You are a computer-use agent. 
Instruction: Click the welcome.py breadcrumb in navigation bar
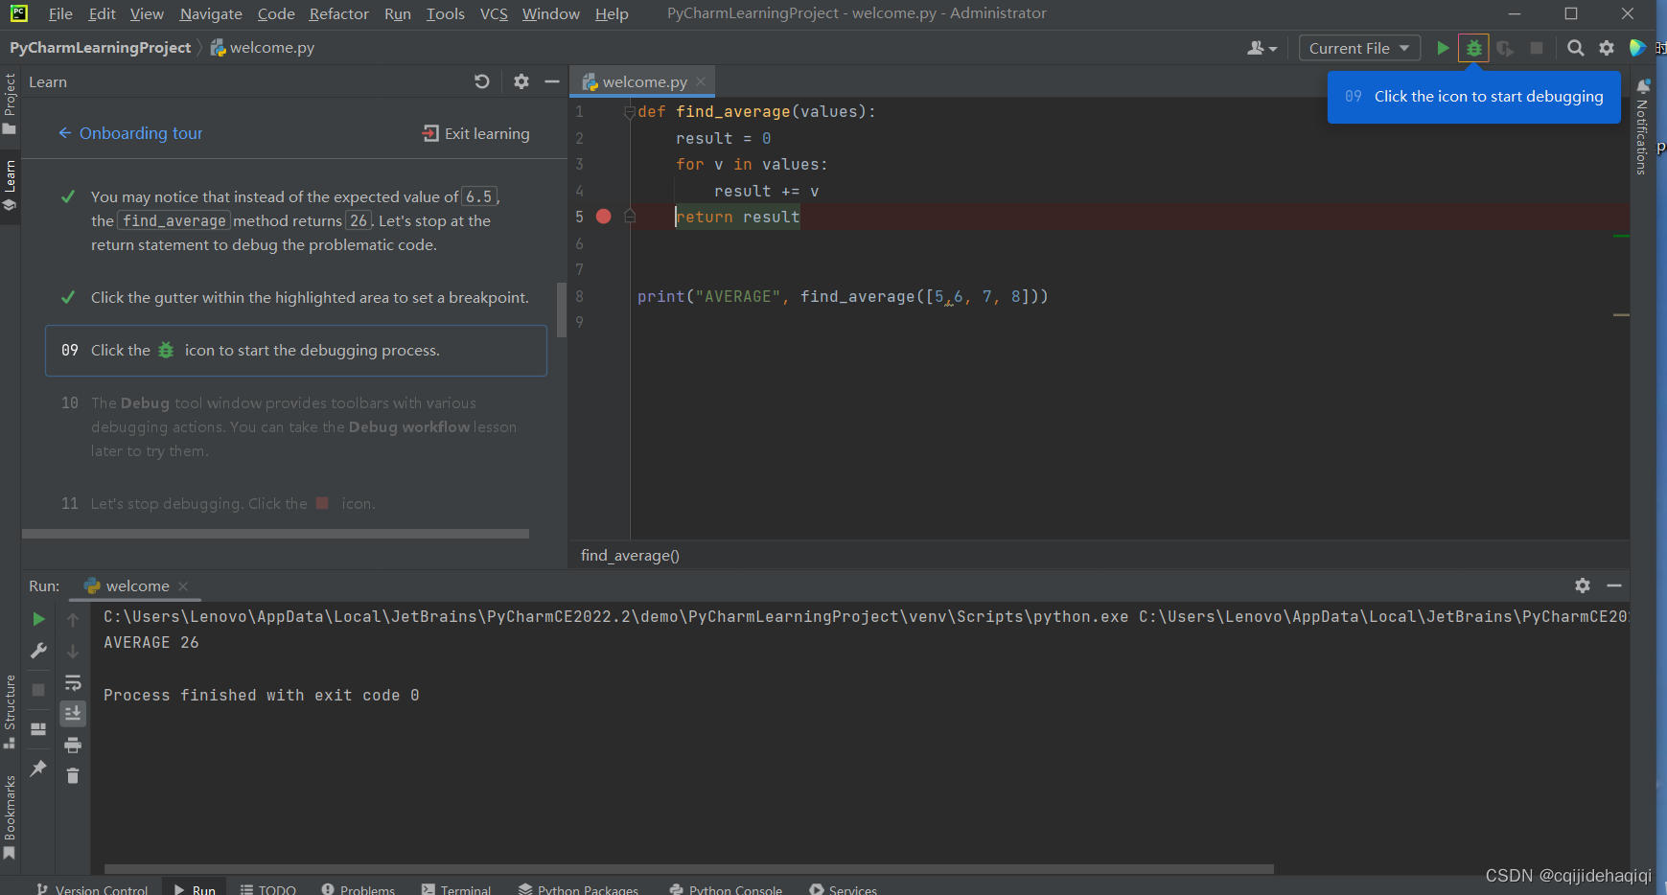click(x=262, y=47)
